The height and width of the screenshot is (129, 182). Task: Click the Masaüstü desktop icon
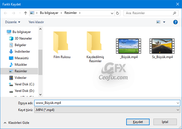[x=11, y=58]
